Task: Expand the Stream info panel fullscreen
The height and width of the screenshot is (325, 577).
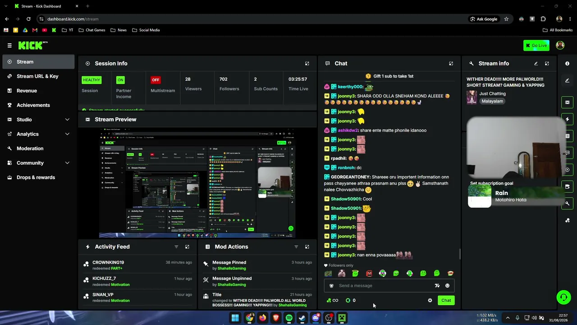Action: coord(547,64)
